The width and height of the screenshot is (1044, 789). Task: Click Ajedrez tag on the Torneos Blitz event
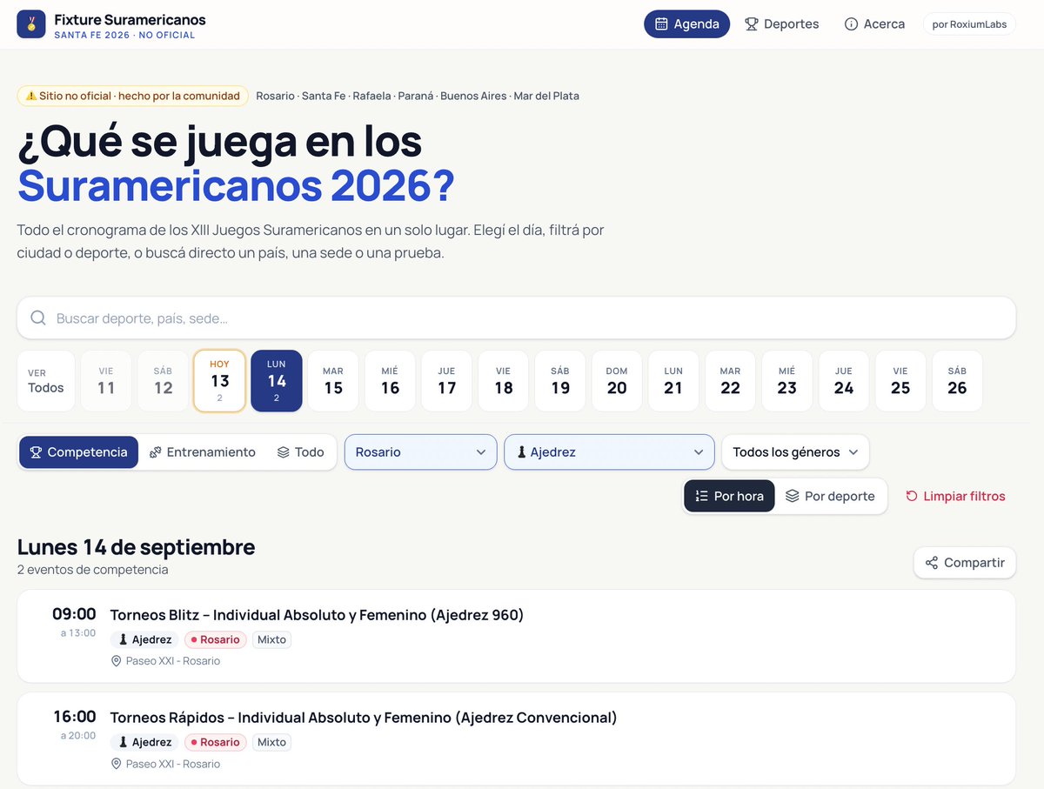pyautogui.click(x=144, y=639)
